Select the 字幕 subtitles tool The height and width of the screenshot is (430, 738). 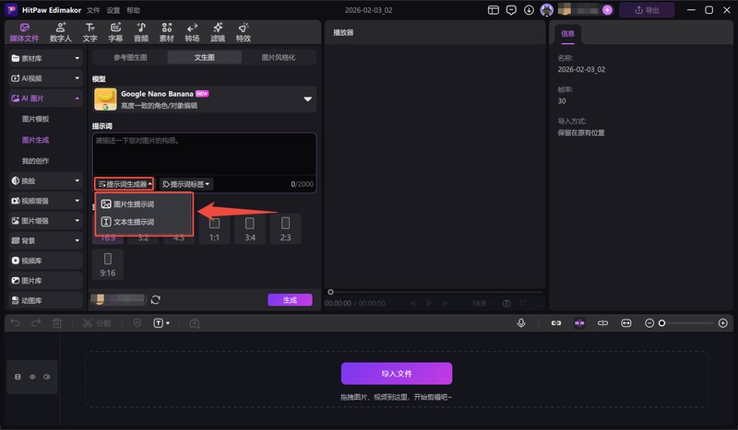click(115, 33)
